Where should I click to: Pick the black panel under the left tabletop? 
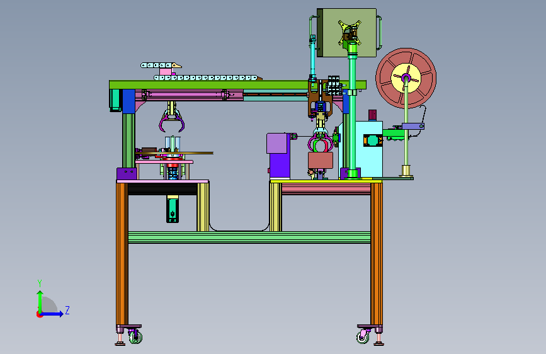[x=162, y=189]
